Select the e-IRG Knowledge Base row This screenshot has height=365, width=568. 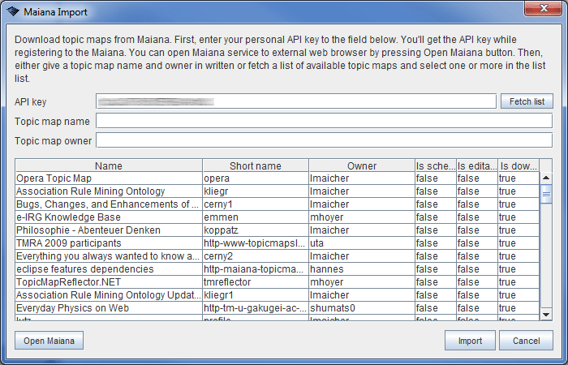tap(108, 217)
